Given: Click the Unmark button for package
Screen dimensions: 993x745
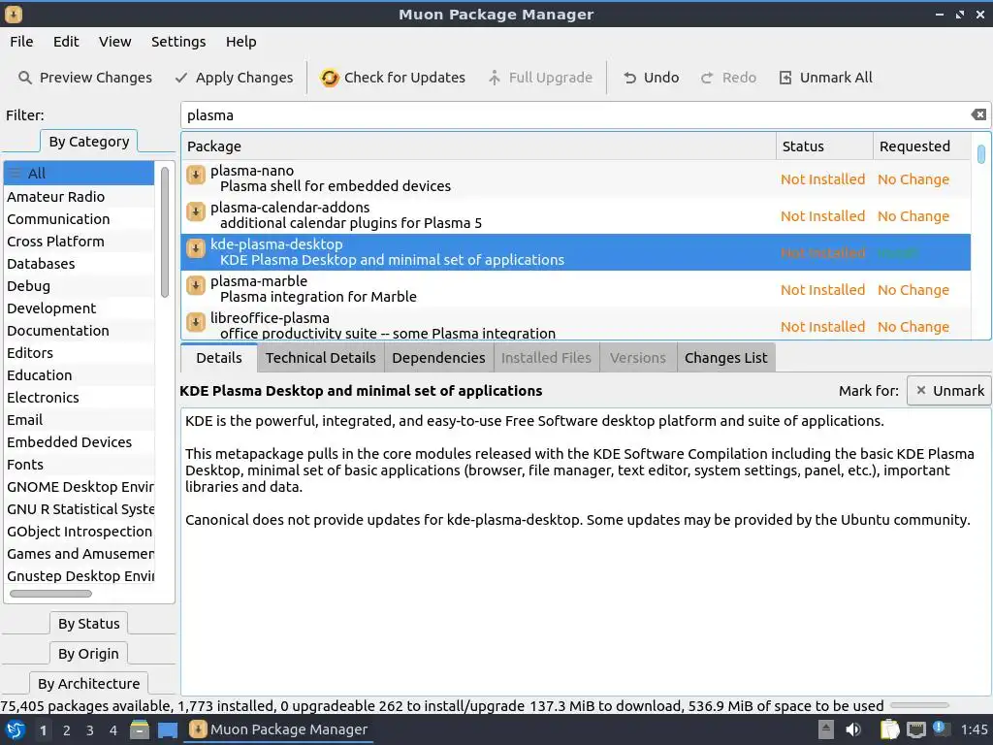Looking at the screenshot, I should click(x=949, y=391).
